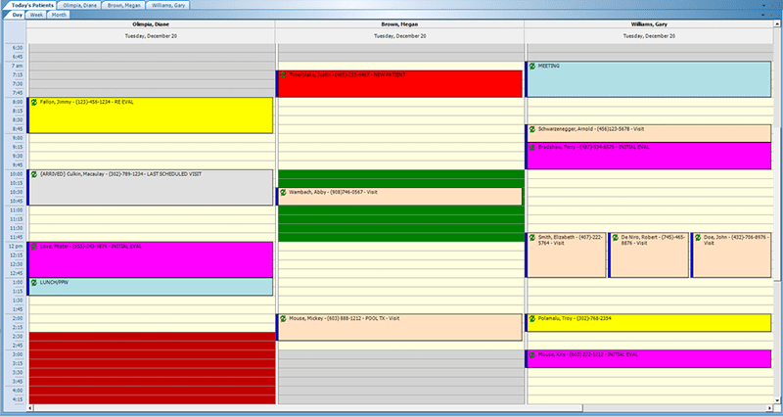Switch to the Today's Patients tab
The width and height of the screenshot is (783, 417).
[32, 5]
